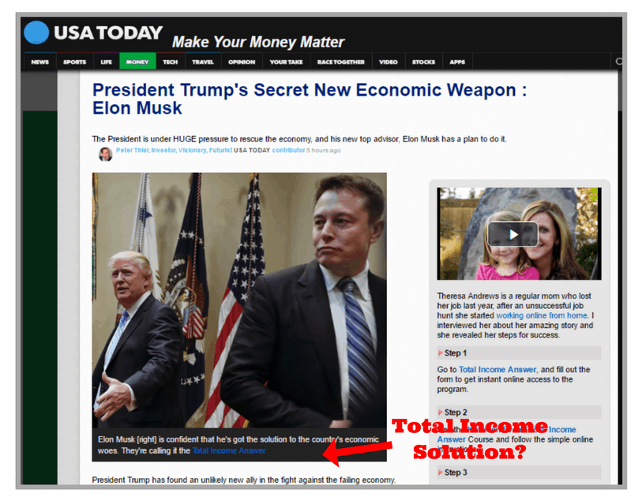Go to the SPORTS section
Screen dimensions: 642x501
tap(74, 62)
